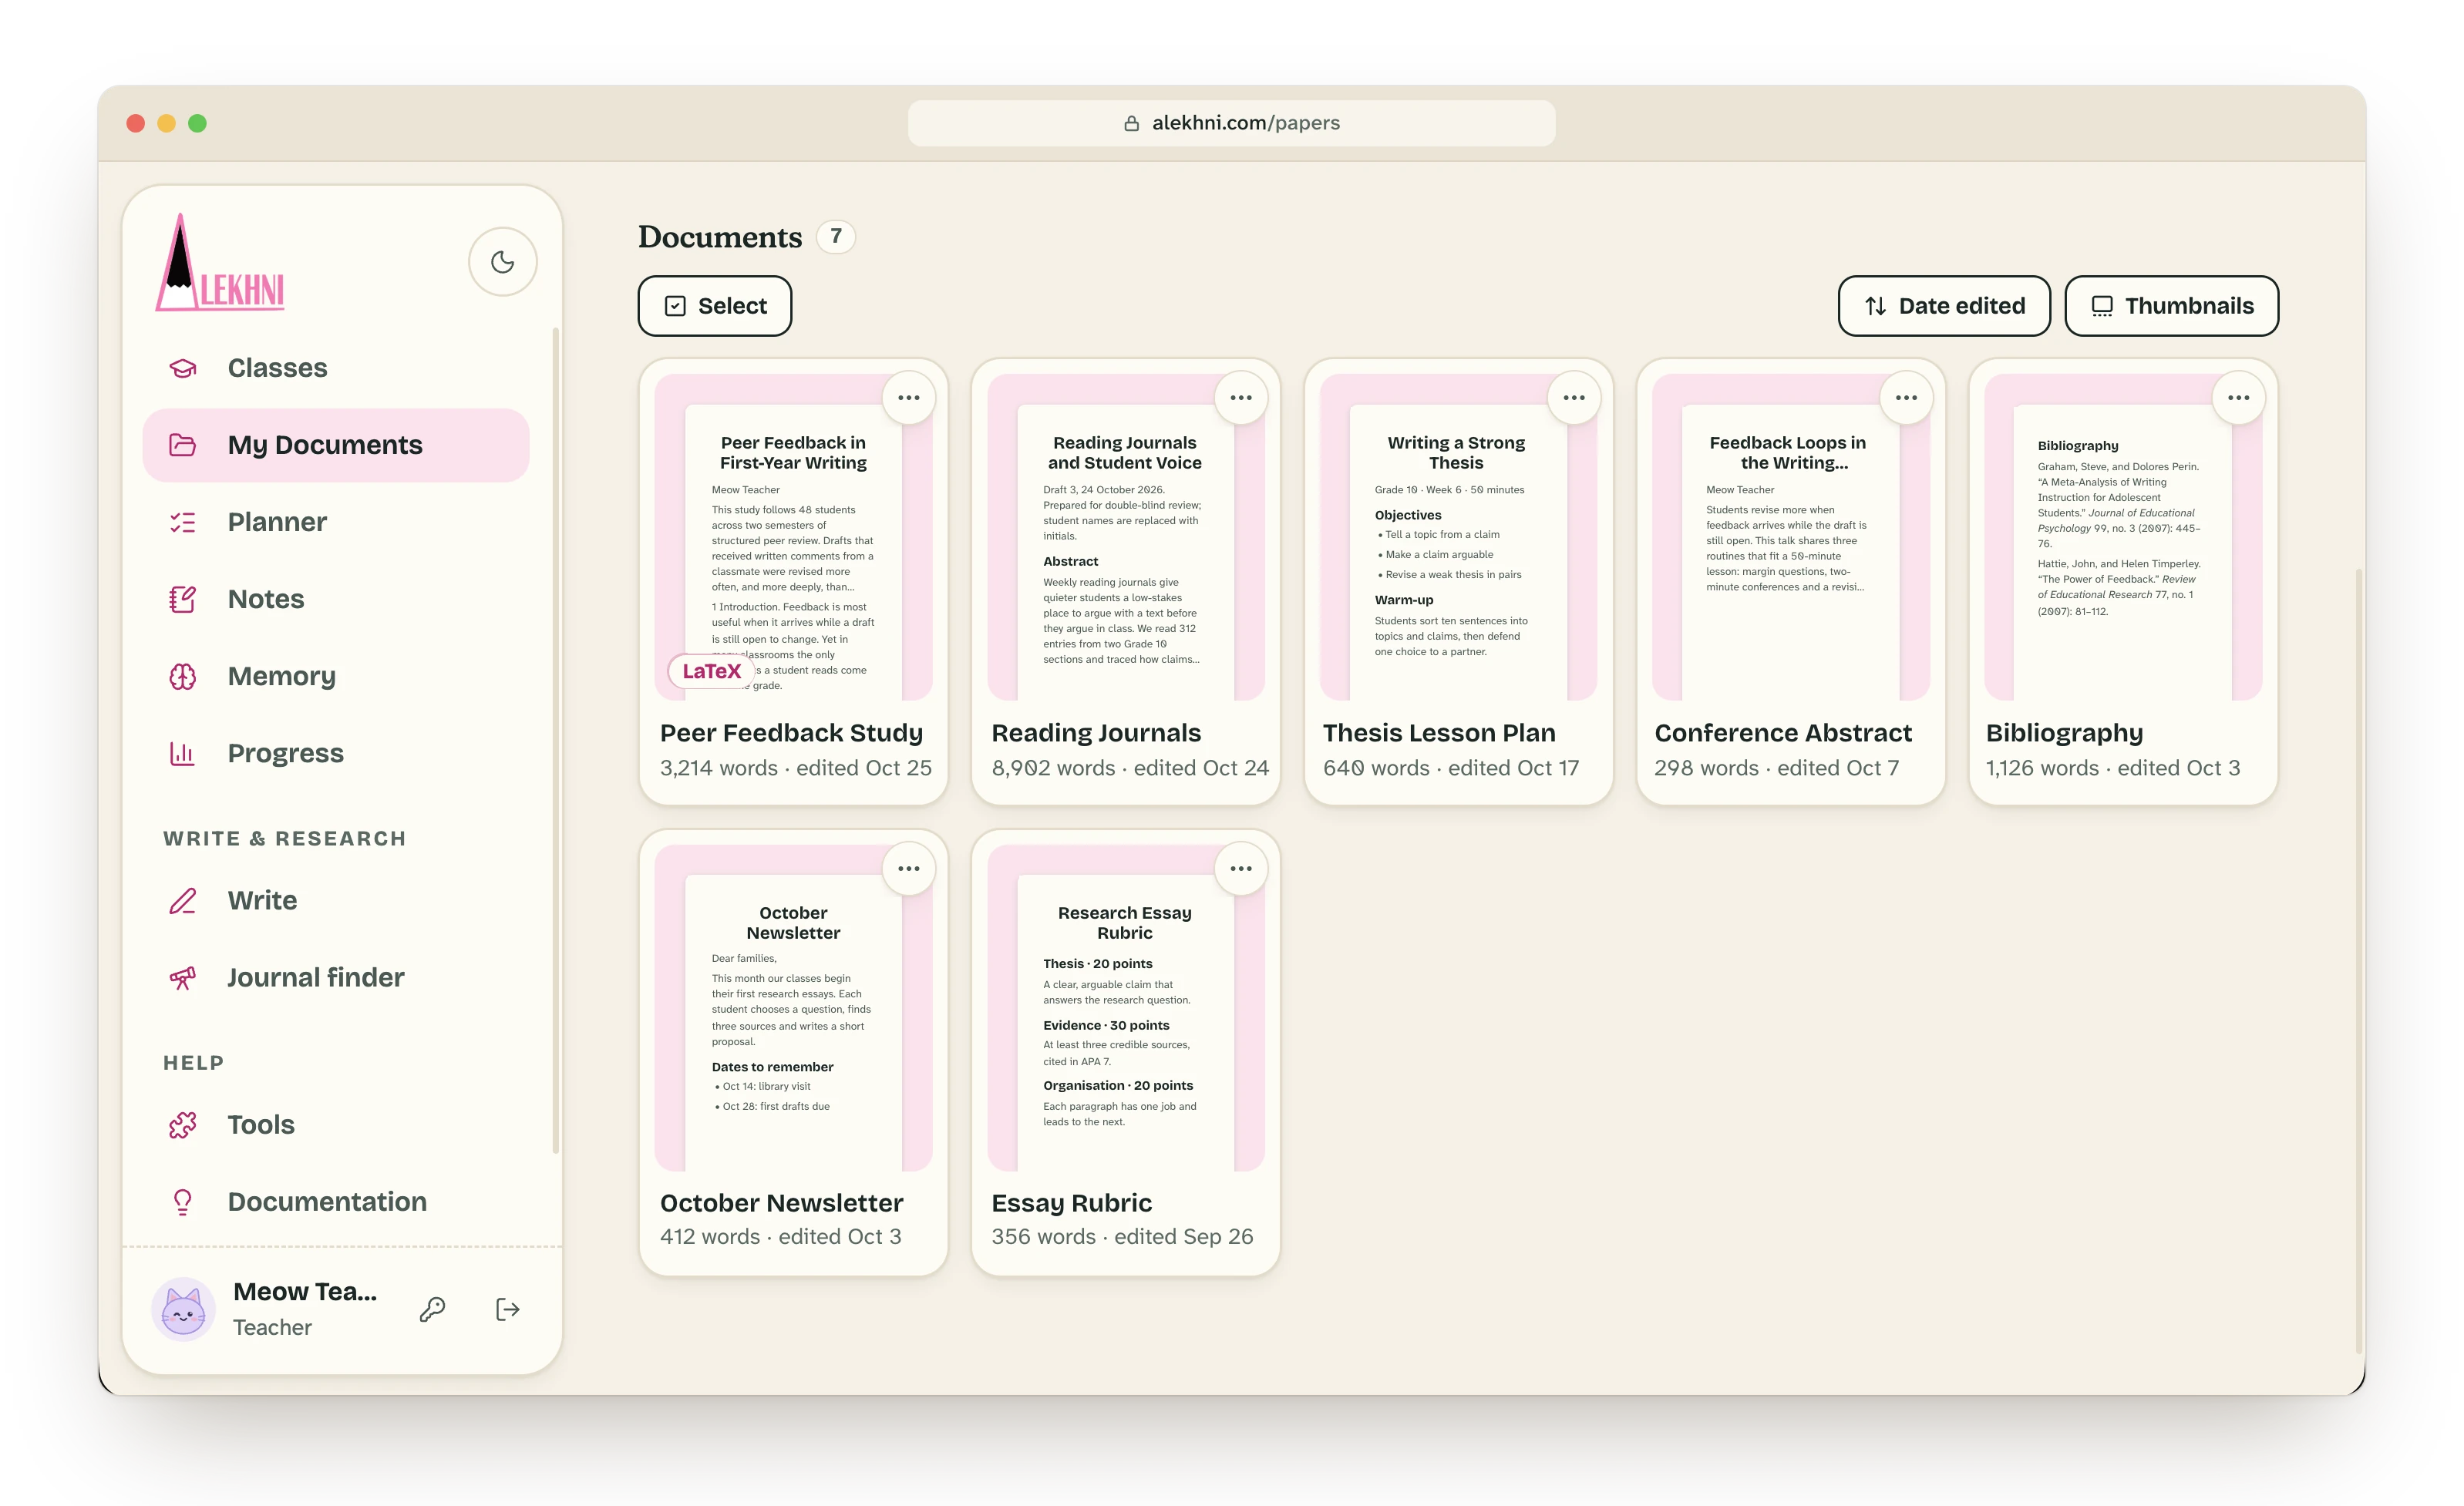Open the My Documents folder section
Screen dimensions: 2464x1506
point(335,445)
